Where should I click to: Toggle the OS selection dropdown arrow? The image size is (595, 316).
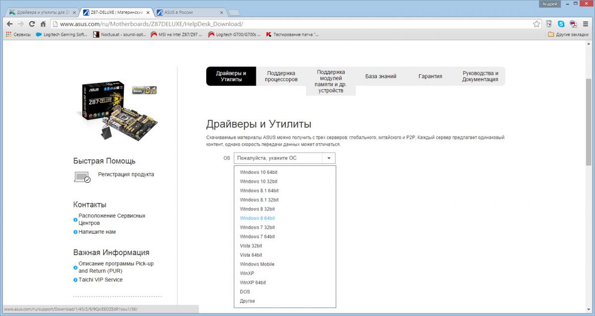pyautogui.click(x=329, y=158)
